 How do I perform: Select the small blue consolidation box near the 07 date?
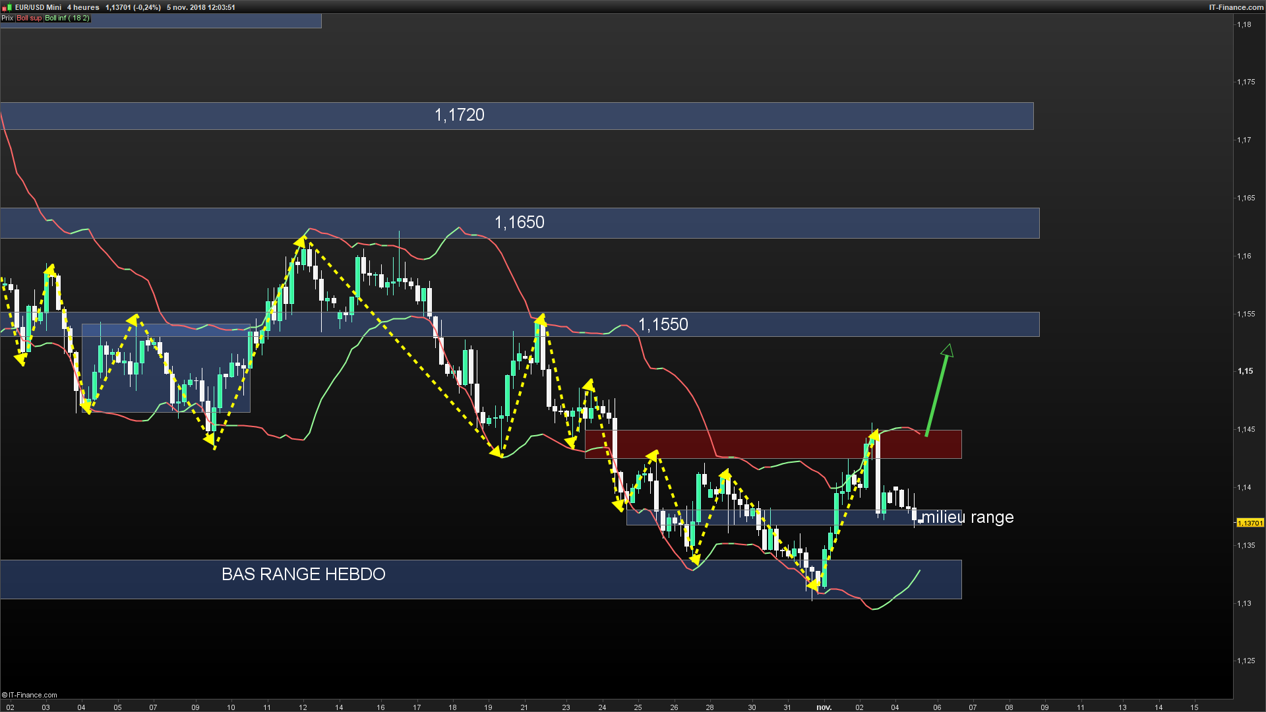166,368
